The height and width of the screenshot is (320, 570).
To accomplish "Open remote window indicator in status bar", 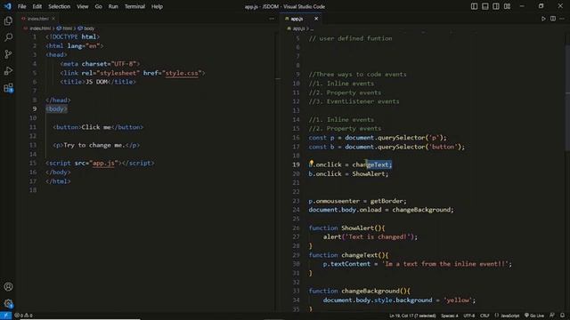I will click(x=5, y=316).
